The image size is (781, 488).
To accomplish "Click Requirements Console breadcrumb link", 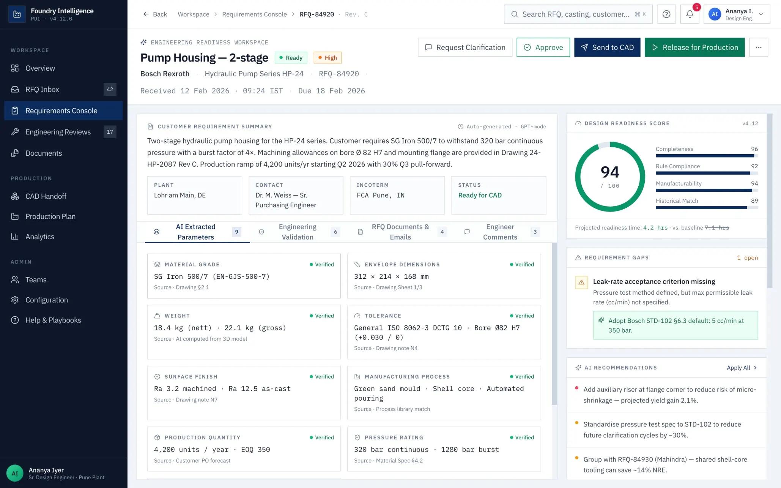I will coord(254,14).
